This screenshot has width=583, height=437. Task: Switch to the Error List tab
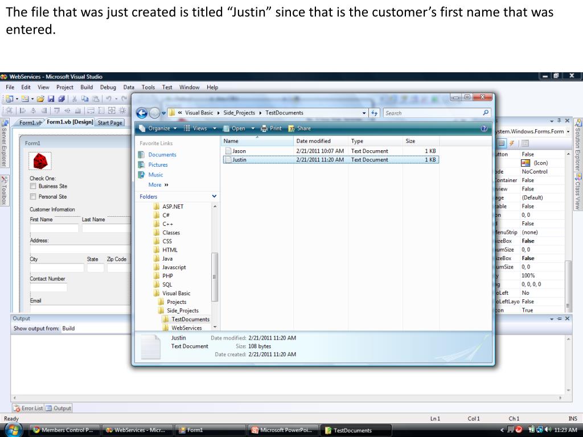pos(28,408)
